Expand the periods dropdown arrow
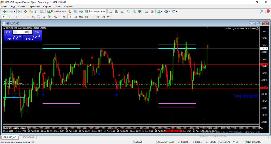Image resolution: width=271 pixels, height=144 pixels. (169, 12)
